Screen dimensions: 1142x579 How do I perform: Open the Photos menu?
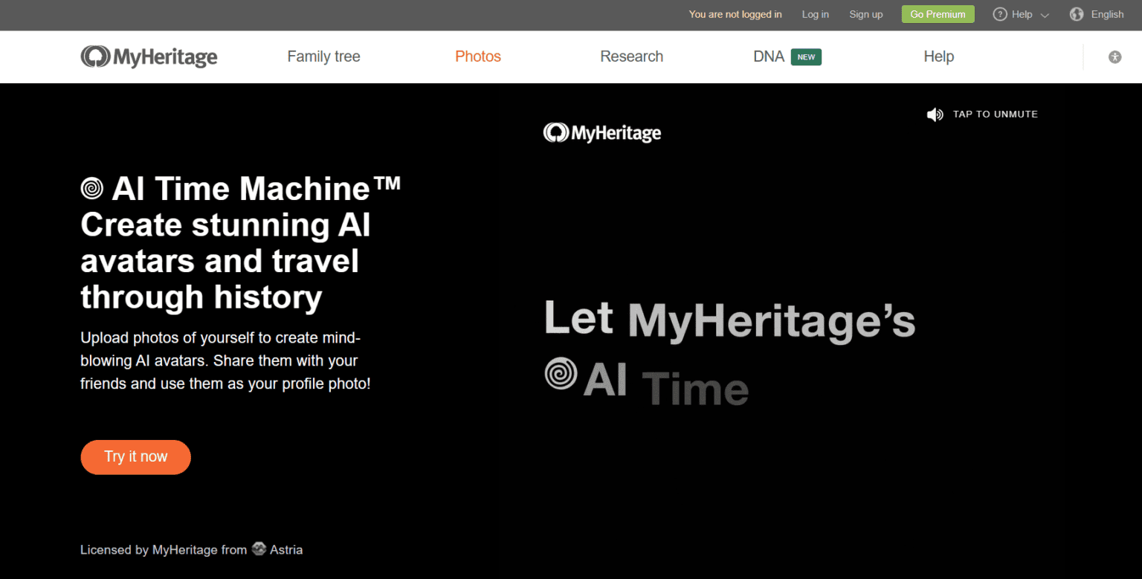(x=478, y=56)
